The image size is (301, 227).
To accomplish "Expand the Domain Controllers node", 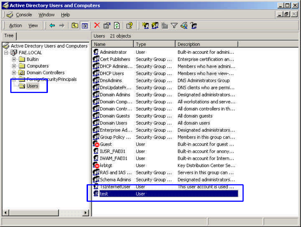I will [x=14, y=73].
